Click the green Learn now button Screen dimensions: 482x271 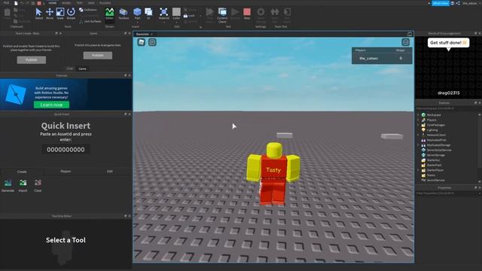coord(52,105)
